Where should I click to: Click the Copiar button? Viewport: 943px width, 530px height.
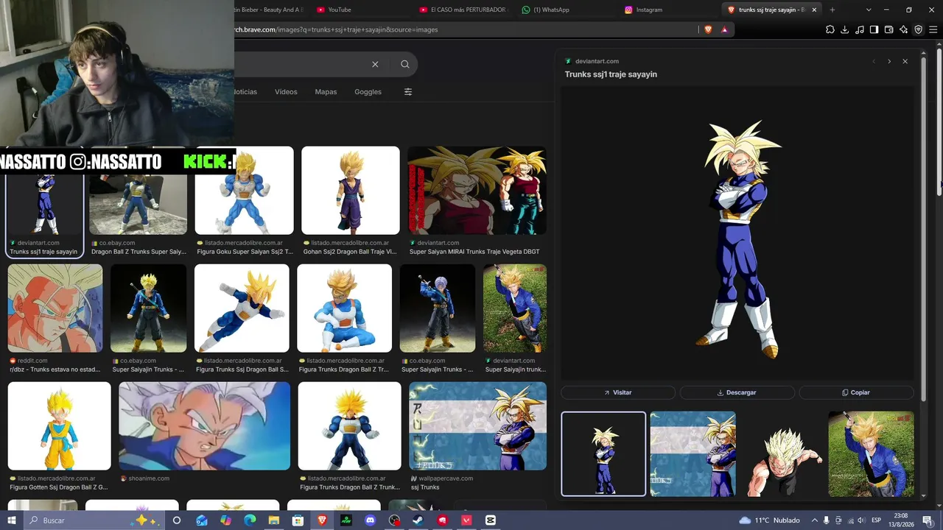(856, 392)
